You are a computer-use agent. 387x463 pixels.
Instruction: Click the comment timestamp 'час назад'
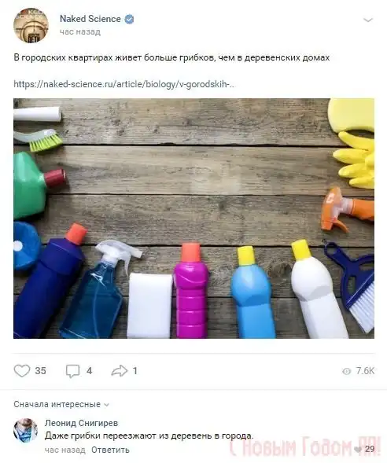(x=65, y=450)
